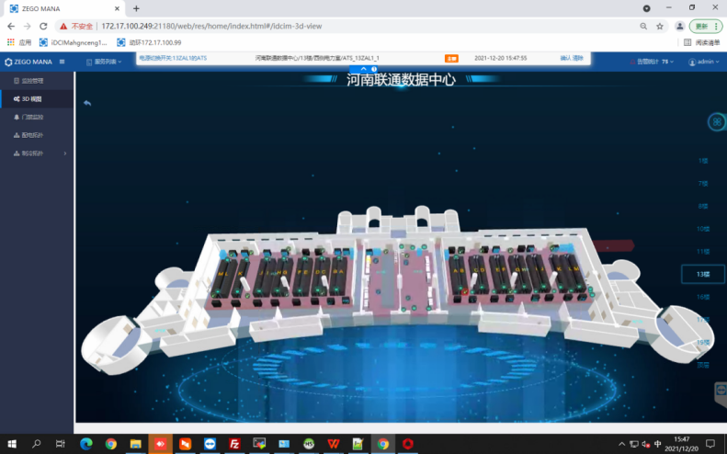
Task: Bookmark the page with the star icon
Action: 659,26
